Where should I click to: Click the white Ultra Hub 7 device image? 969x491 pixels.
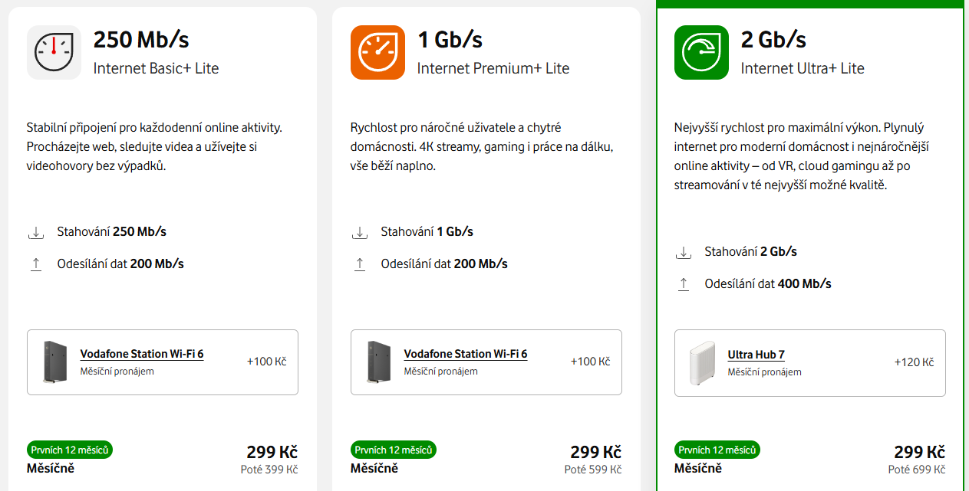point(701,362)
